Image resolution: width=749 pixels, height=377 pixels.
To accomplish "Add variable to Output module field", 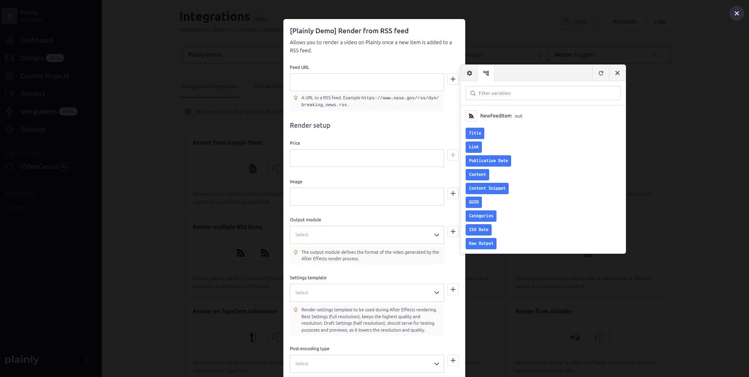I will pyautogui.click(x=453, y=231).
